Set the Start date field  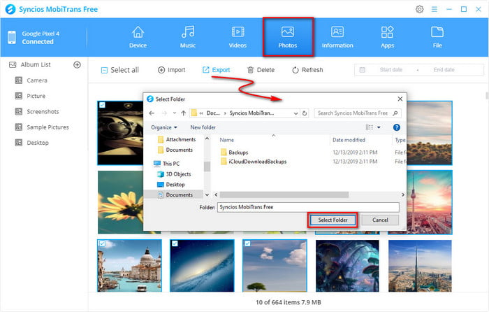coord(391,70)
